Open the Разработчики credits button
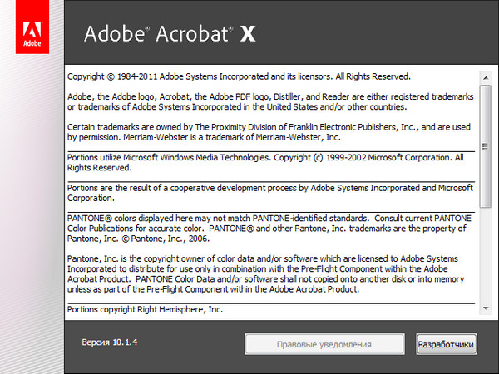The image size is (499, 374). tap(446, 343)
